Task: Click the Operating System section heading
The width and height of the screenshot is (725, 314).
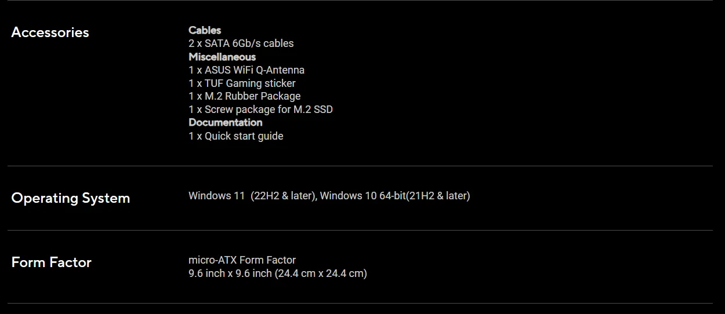Action: point(70,198)
